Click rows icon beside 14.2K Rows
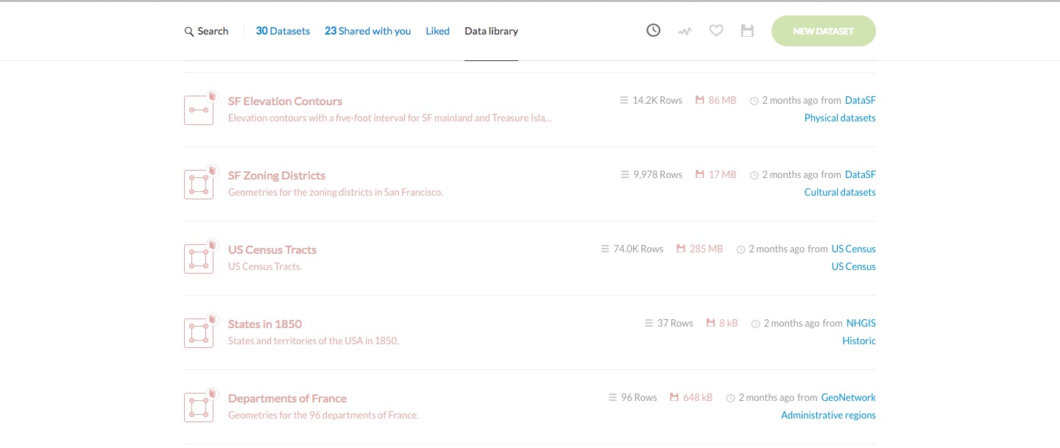Viewport: 1060px width, 448px height. pos(624,100)
